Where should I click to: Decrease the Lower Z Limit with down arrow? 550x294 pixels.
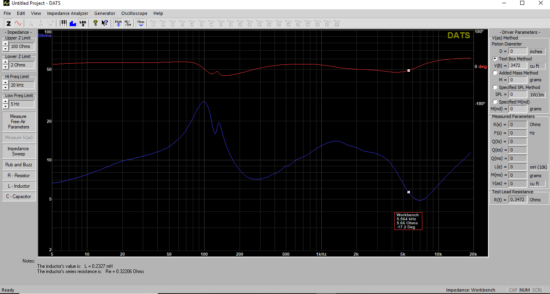click(6, 67)
